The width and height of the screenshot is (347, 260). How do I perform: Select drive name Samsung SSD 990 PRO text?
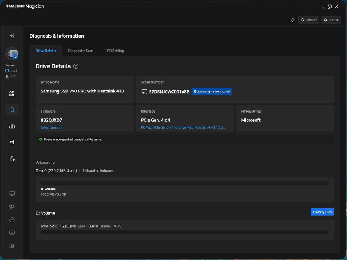click(x=82, y=91)
